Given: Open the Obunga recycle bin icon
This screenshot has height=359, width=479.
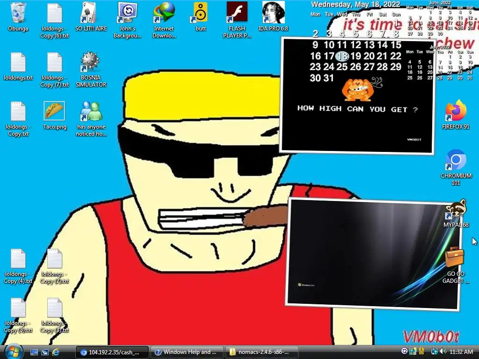Looking at the screenshot, I should (18, 17).
